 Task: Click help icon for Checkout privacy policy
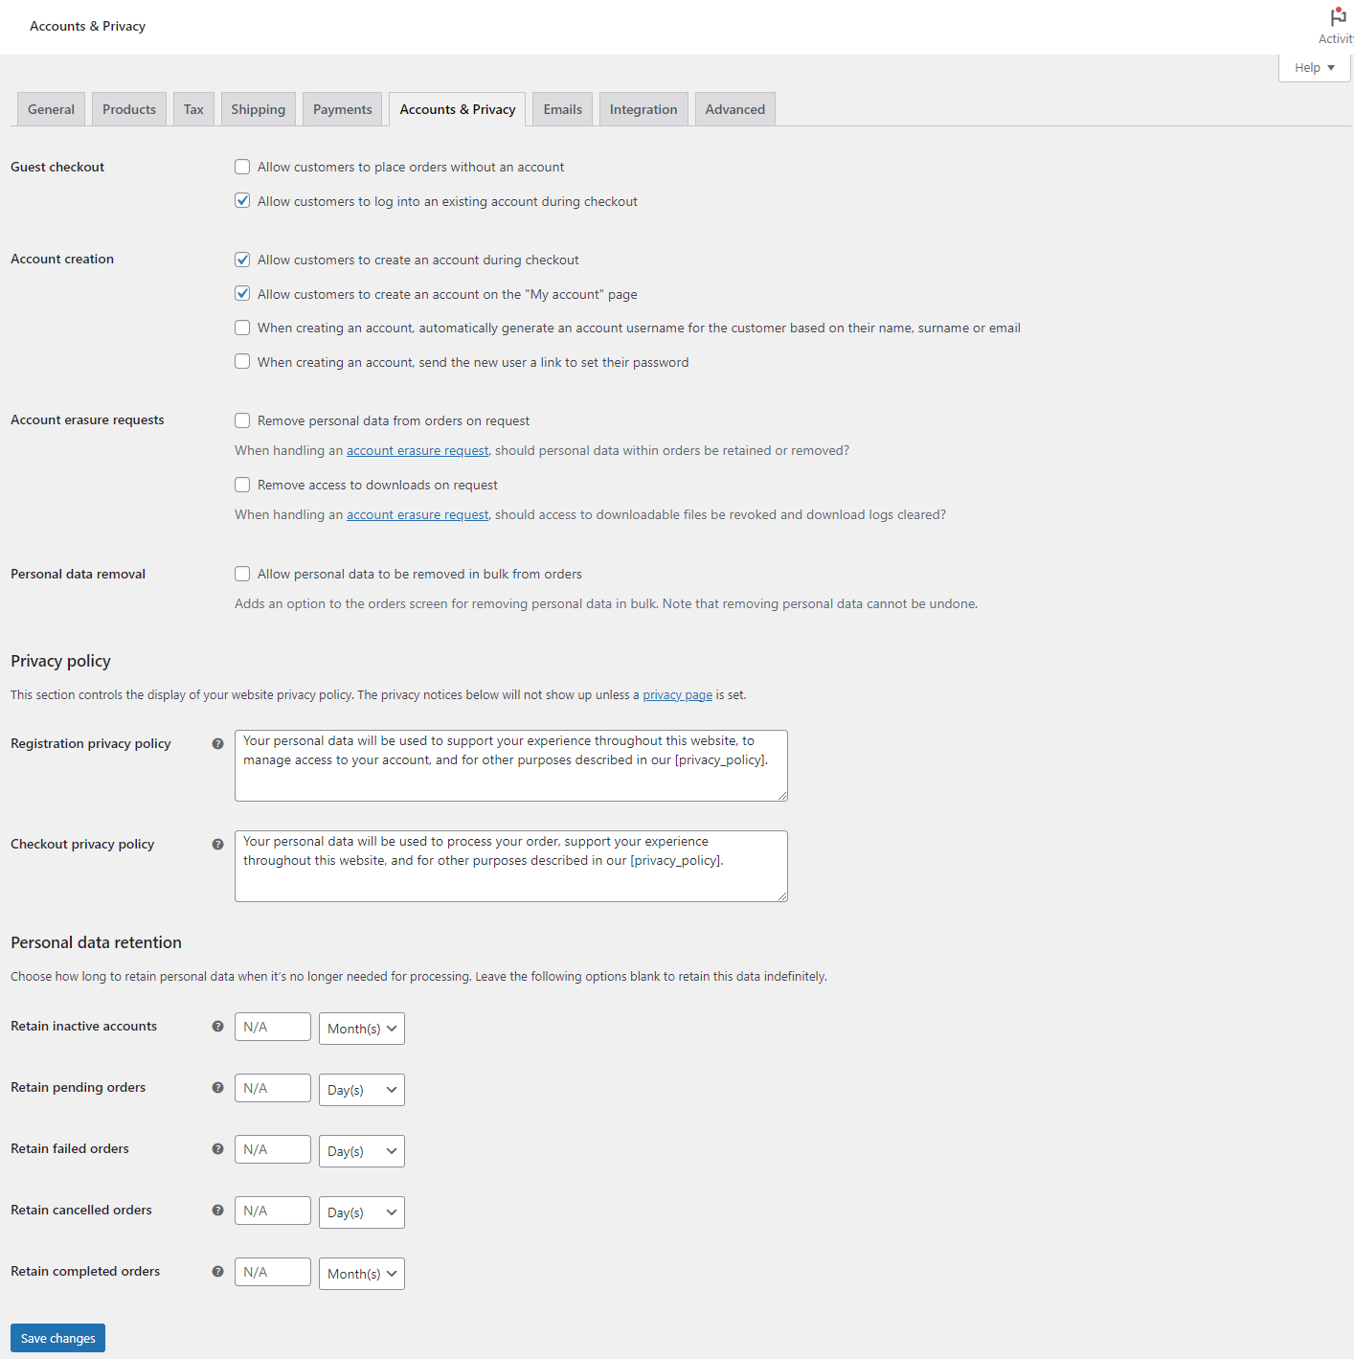click(217, 844)
